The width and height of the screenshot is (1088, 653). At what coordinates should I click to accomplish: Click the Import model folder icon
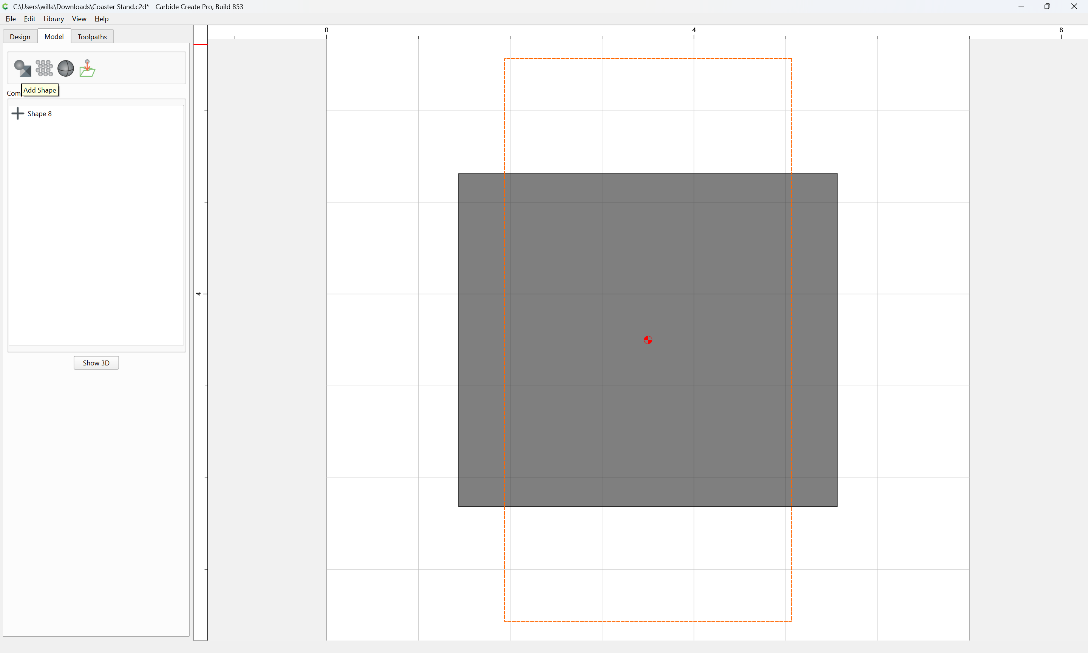87,68
